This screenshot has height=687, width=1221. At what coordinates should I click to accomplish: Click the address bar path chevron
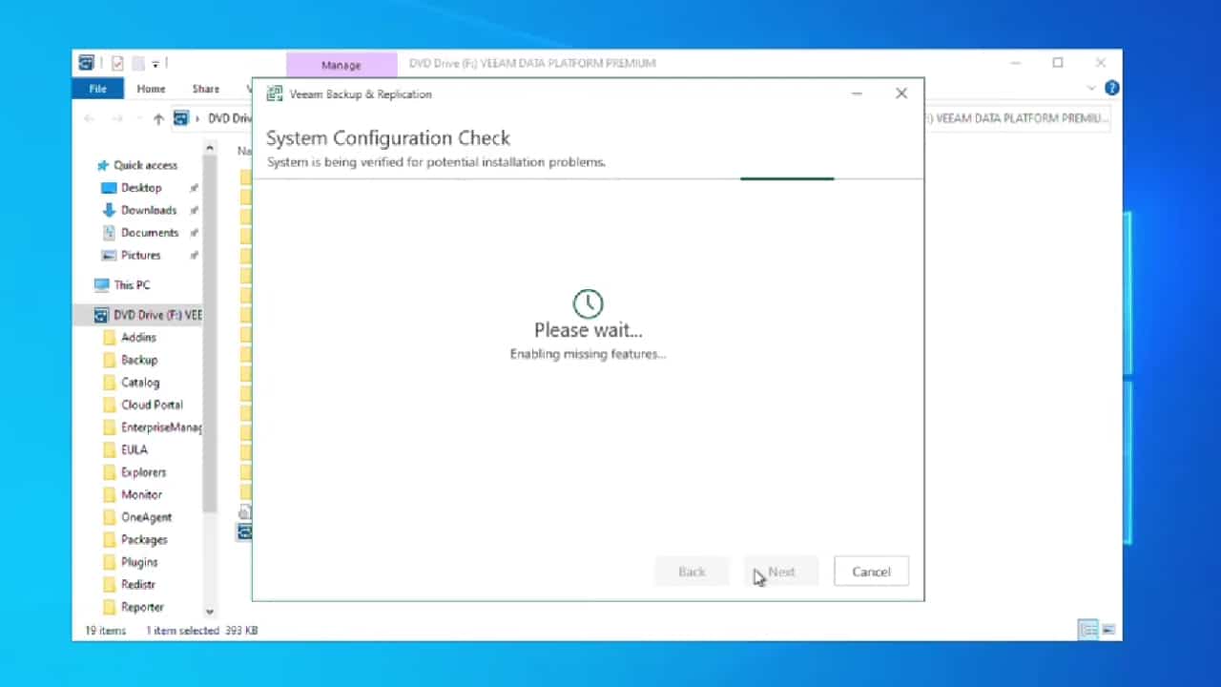(x=198, y=118)
